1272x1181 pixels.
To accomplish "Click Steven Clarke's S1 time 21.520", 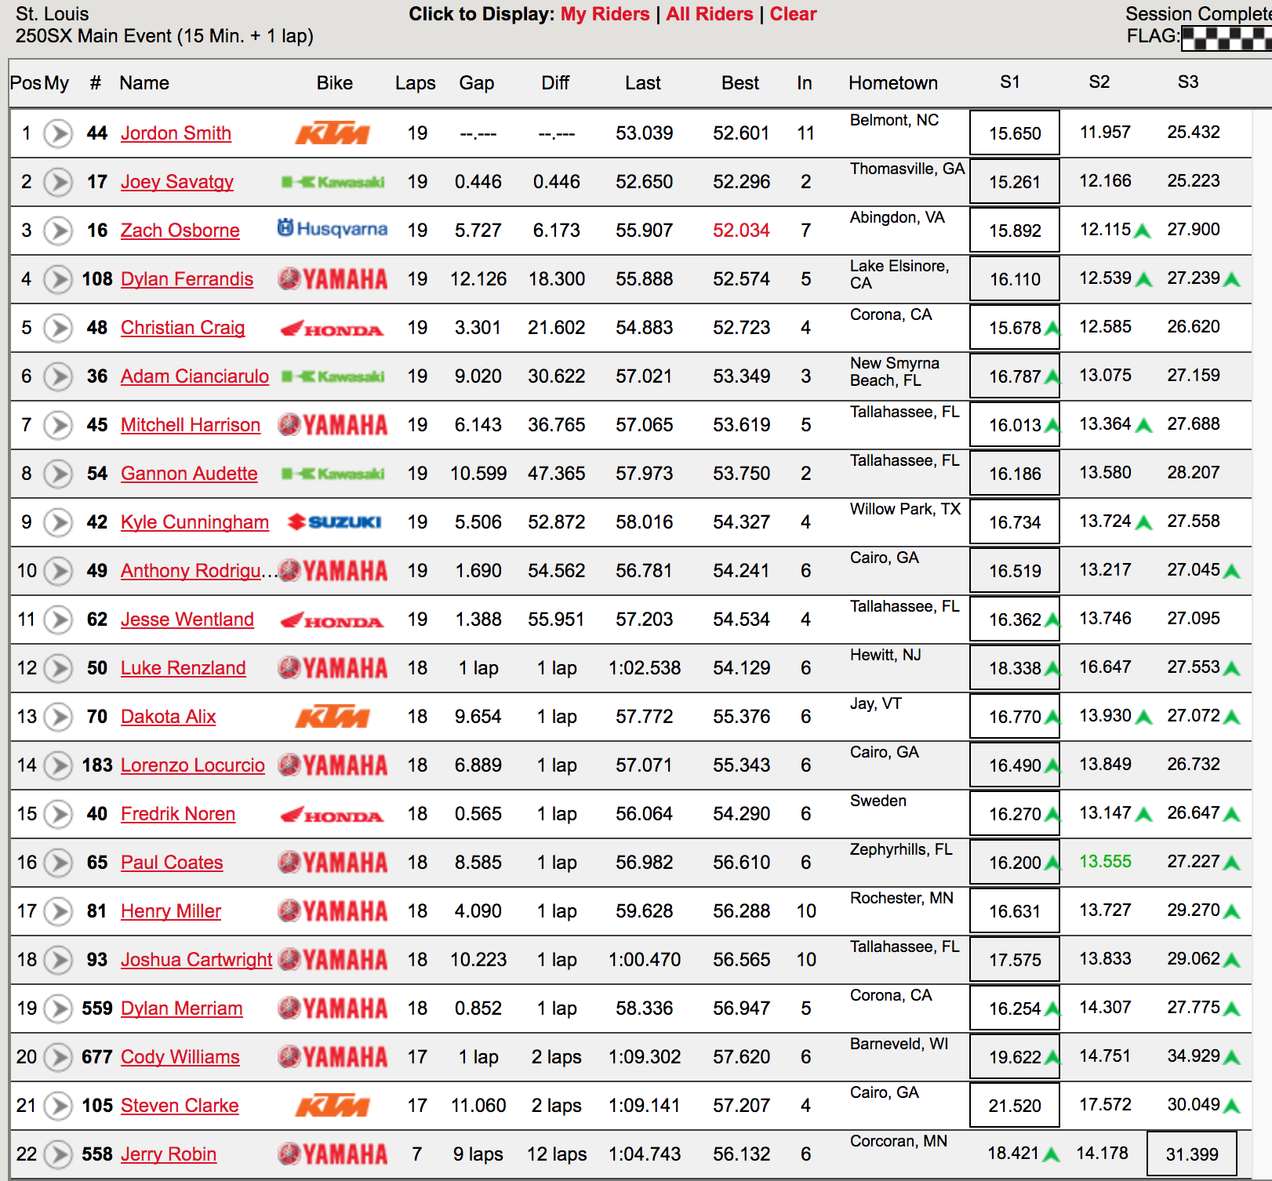I will coord(1015,1106).
